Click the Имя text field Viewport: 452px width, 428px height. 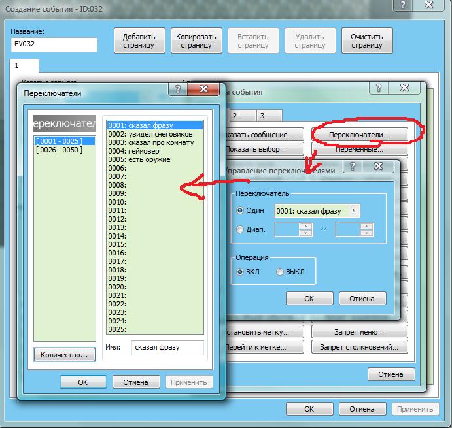click(167, 348)
